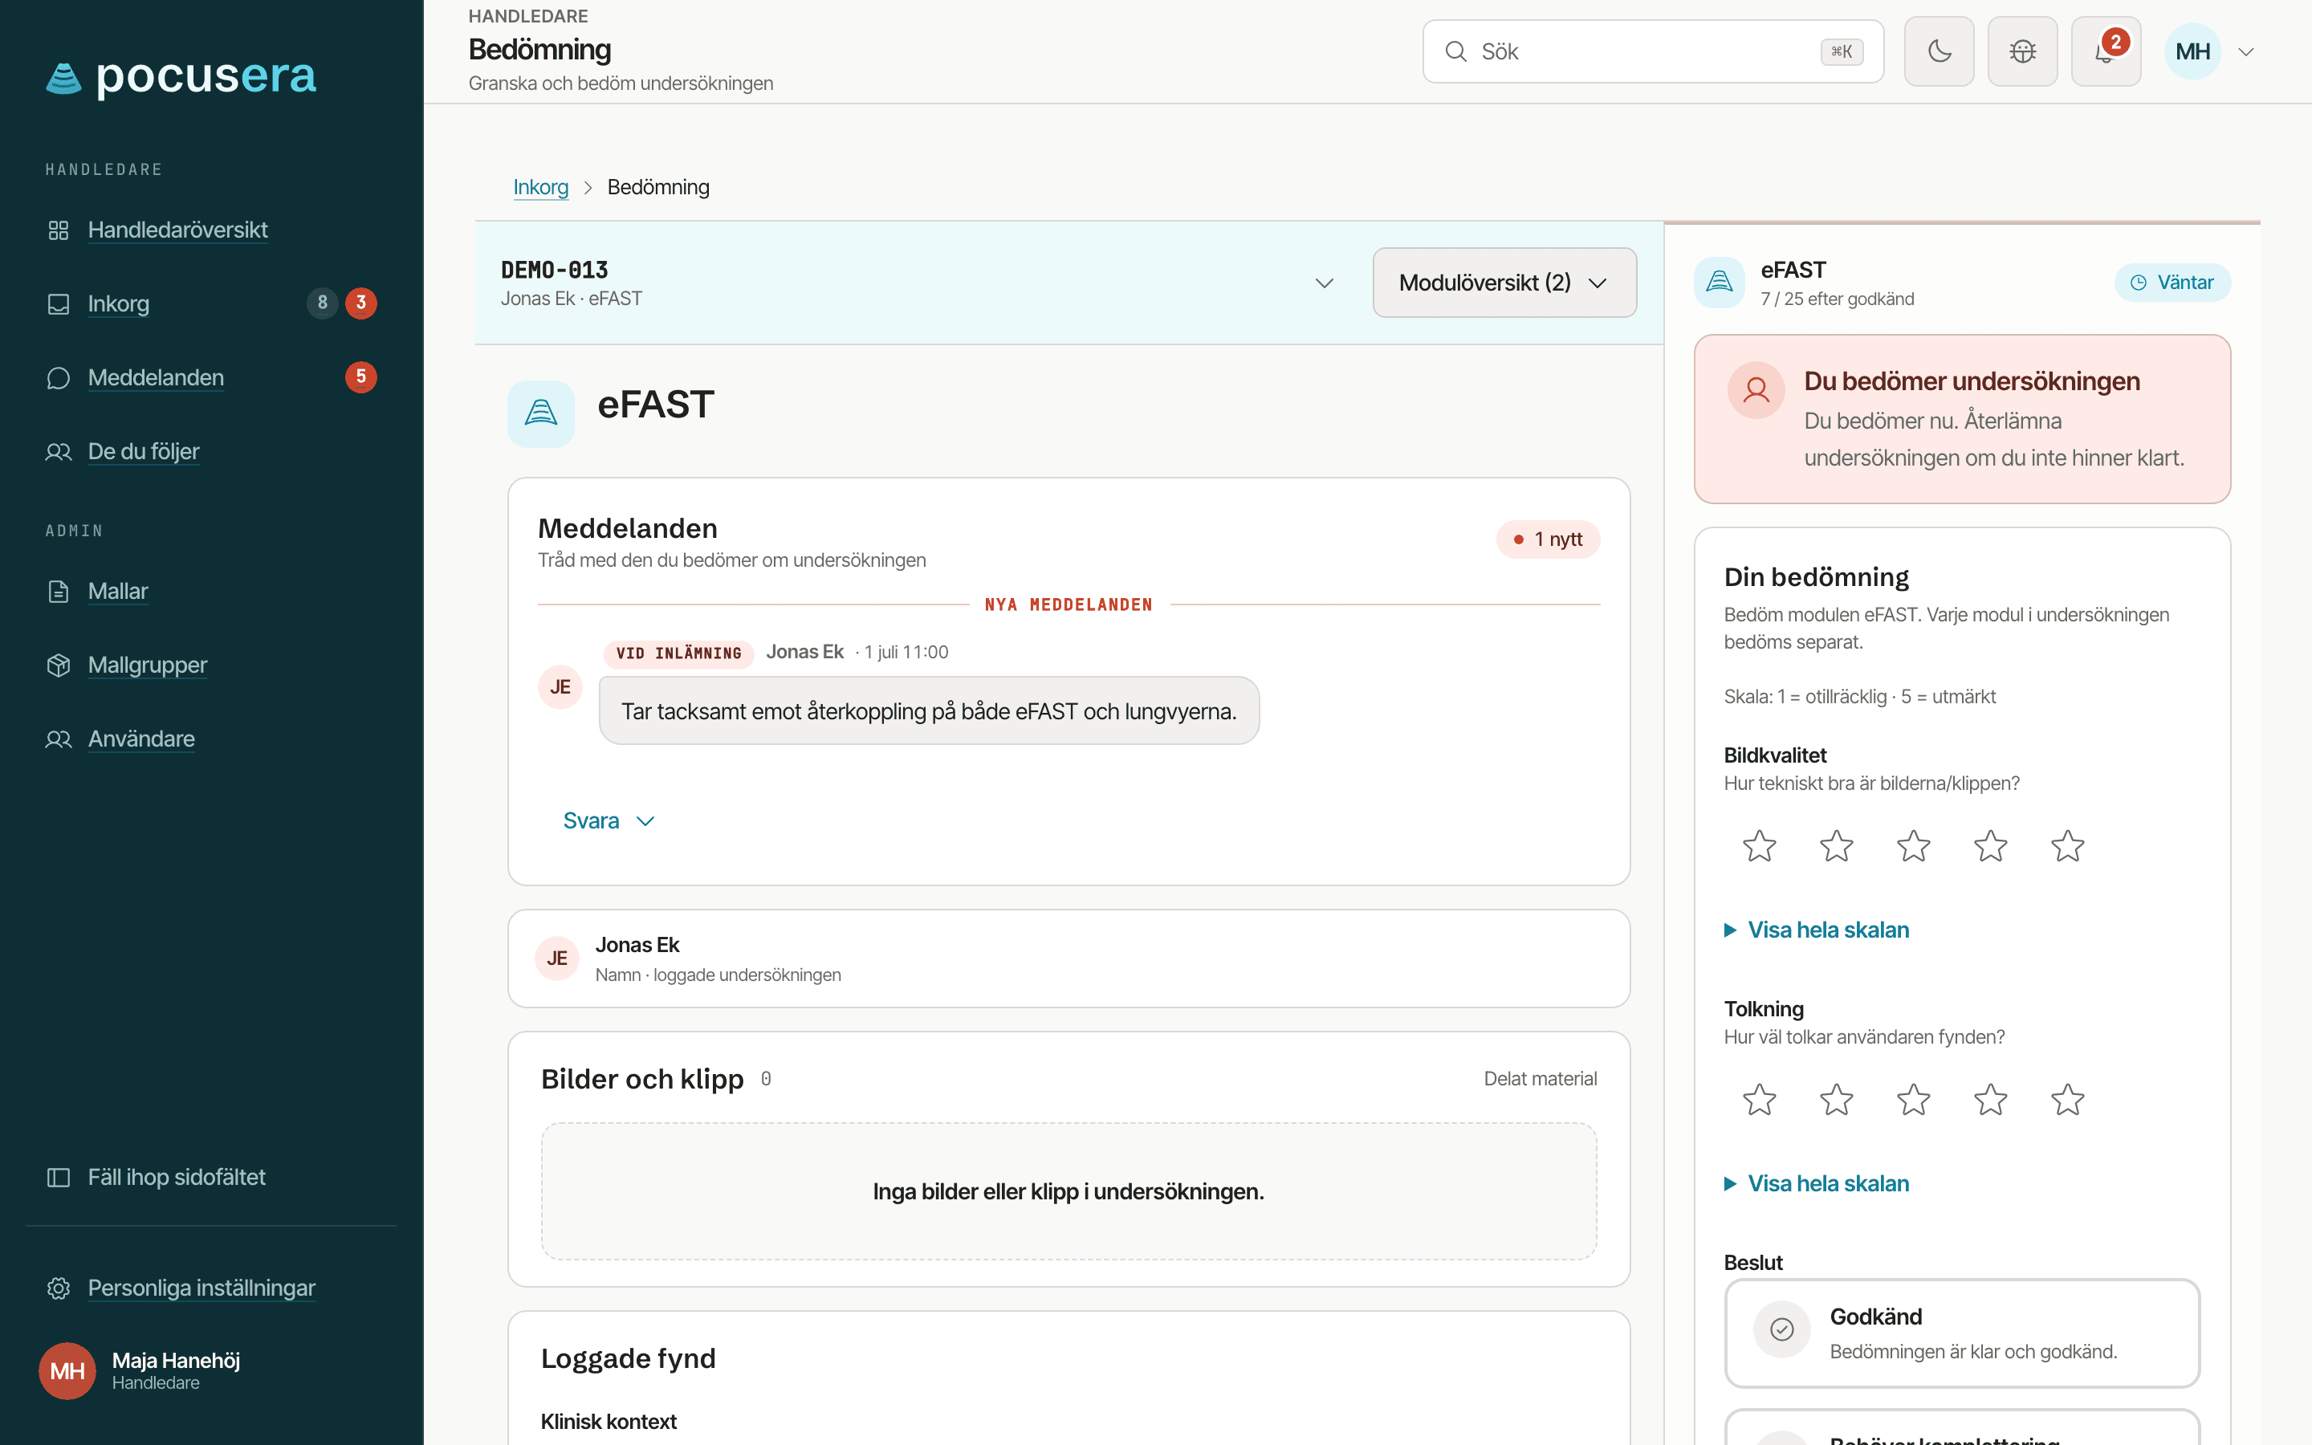
Task: Toggle dark mode moon icon
Action: point(1939,51)
